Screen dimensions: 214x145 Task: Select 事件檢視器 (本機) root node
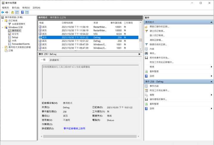click(14, 17)
